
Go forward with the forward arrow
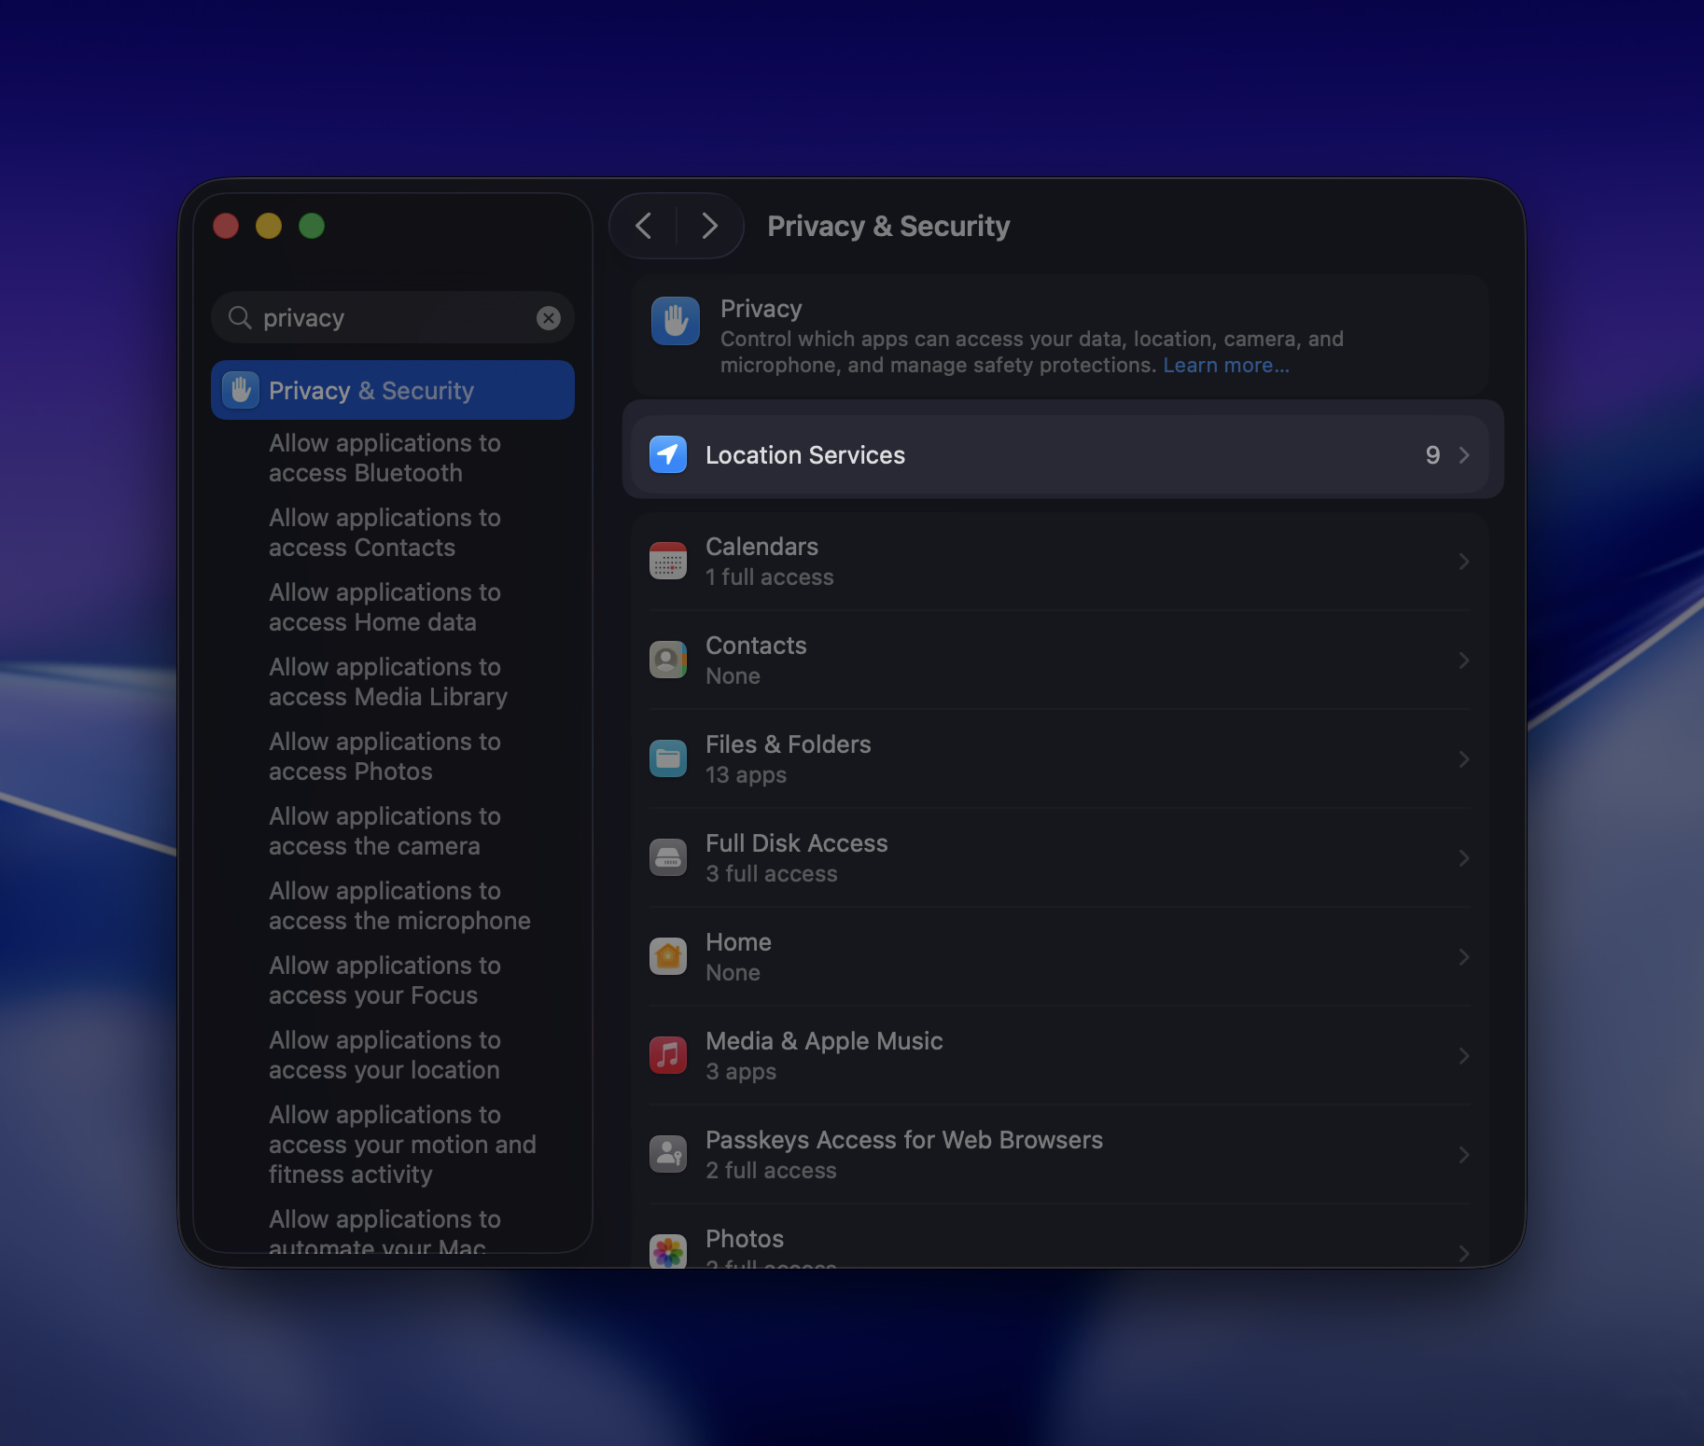tap(709, 226)
